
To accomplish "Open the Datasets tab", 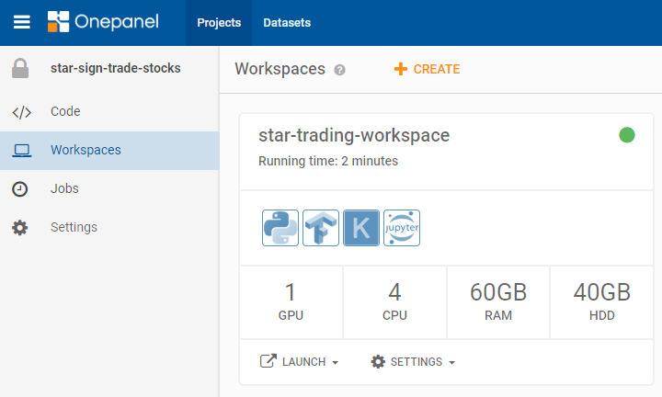I will (287, 23).
